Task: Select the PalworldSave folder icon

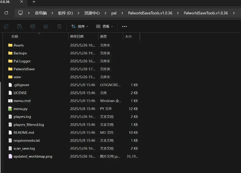Action: click(10, 69)
